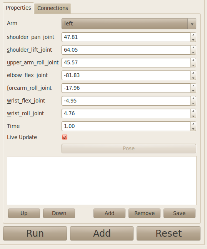The width and height of the screenshot is (207, 249).
Task: Decrement elbow_flex_joint spinner down arrow
Action: click(193, 78)
